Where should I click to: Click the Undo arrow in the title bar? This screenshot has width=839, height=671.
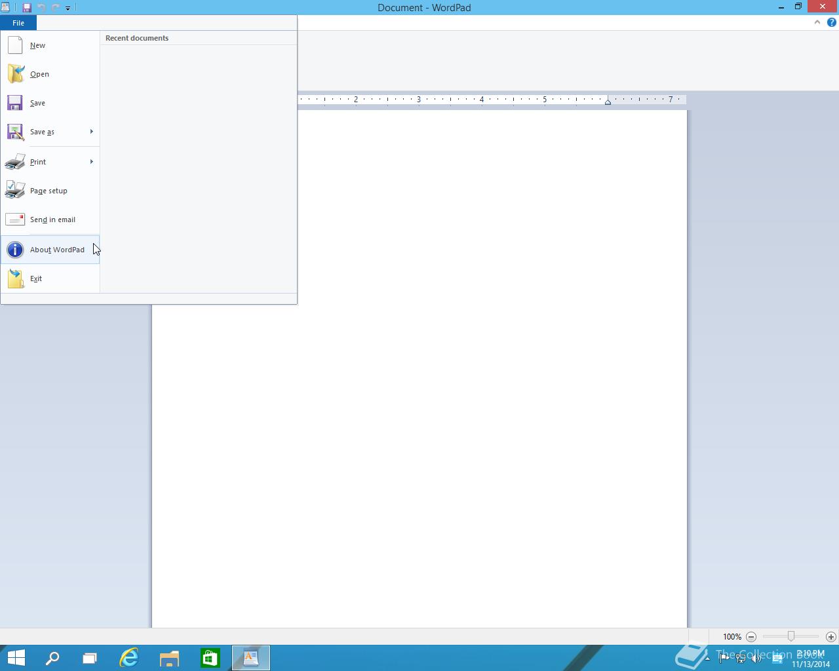coord(41,8)
